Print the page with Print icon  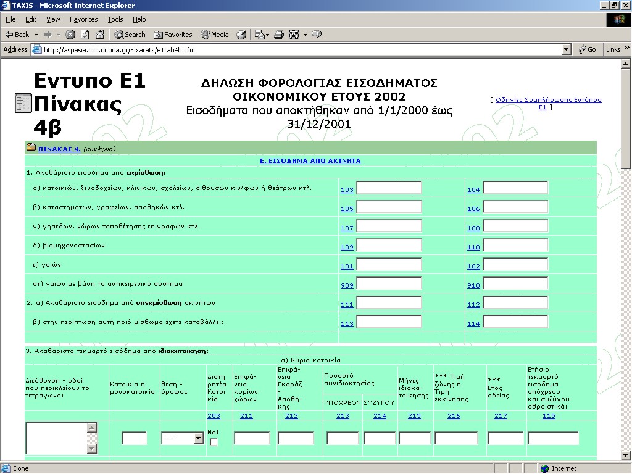pyautogui.click(x=279, y=35)
